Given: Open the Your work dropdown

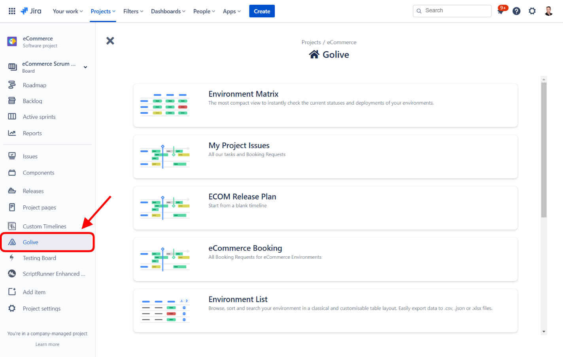Looking at the screenshot, I should click(68, 11).
